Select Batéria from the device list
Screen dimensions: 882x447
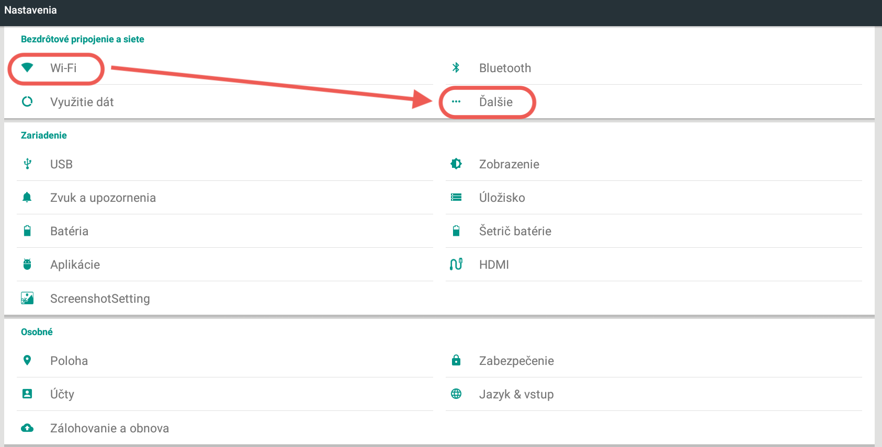[69, 231]
